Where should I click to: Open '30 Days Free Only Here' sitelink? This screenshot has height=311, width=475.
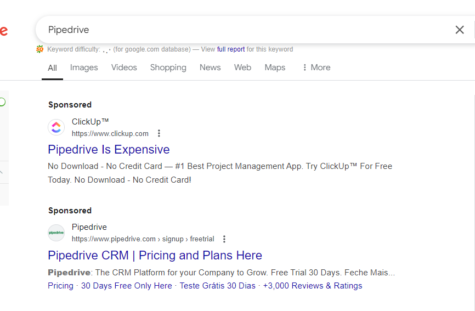pos(126,286)
